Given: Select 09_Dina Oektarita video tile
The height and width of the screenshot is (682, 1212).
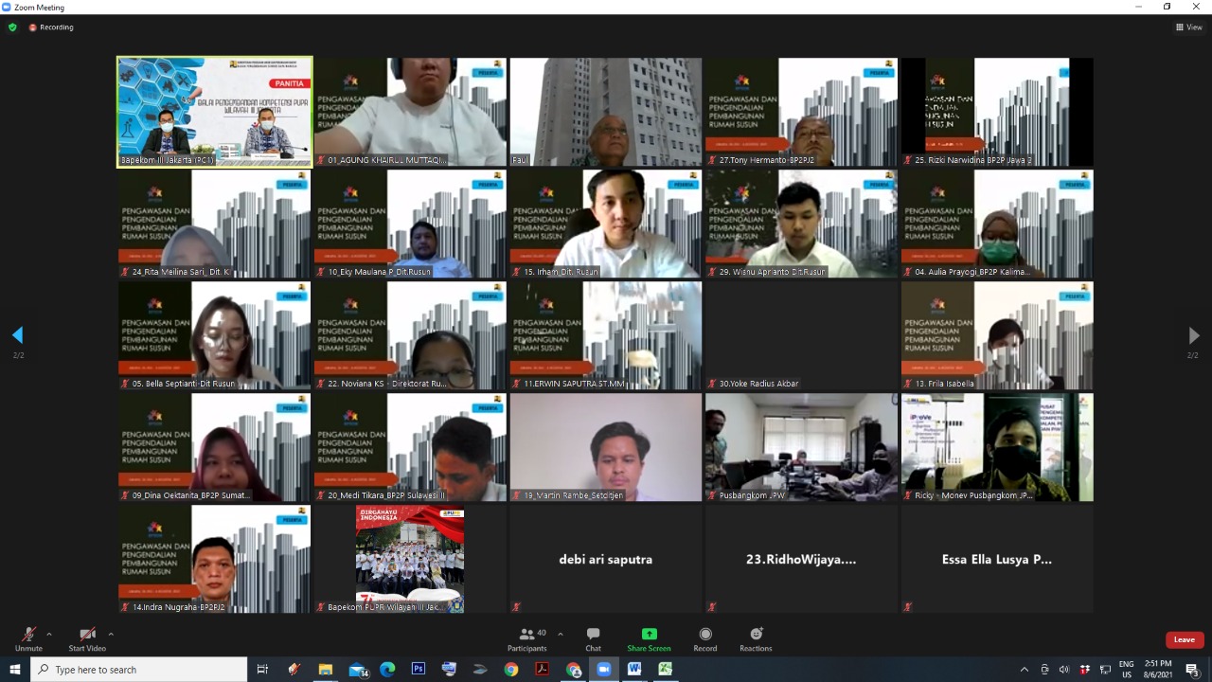Looking at the screenshot, I should [x=214, y=447].
